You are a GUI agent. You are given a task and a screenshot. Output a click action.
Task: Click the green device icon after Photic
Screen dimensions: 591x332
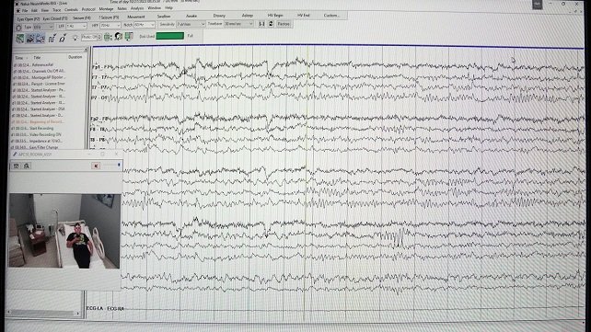click(108, 37)
